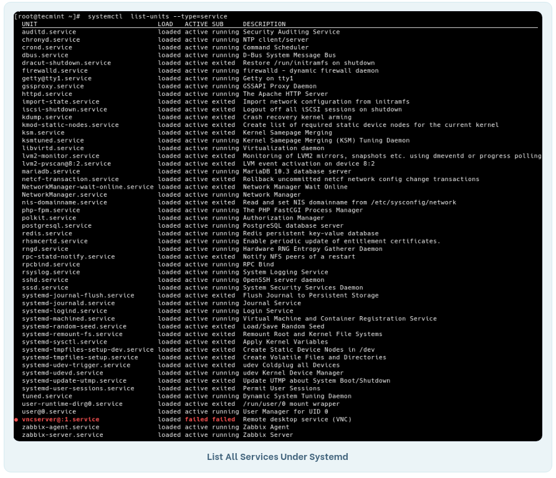
Task: Select systemd-update-utmp.service entry
Action: pos(74,381)
